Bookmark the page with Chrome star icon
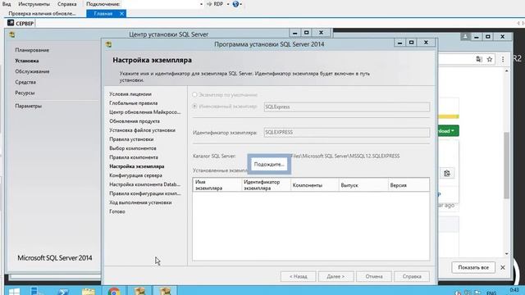 click(490, 60)
